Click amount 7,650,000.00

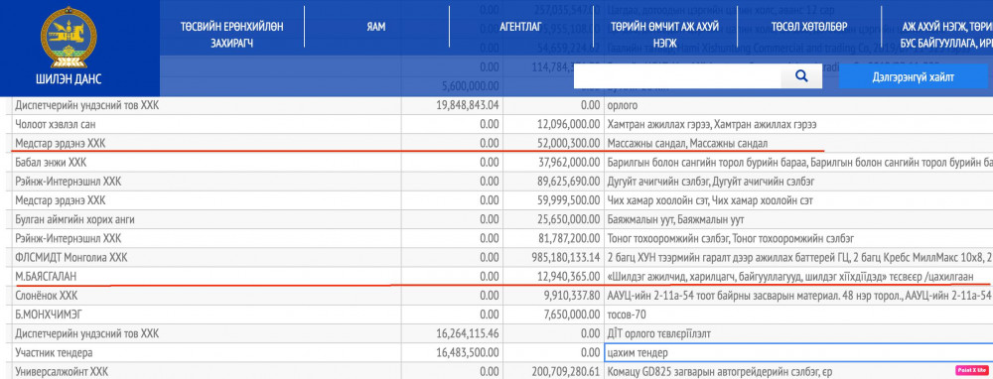pos(571,315)
